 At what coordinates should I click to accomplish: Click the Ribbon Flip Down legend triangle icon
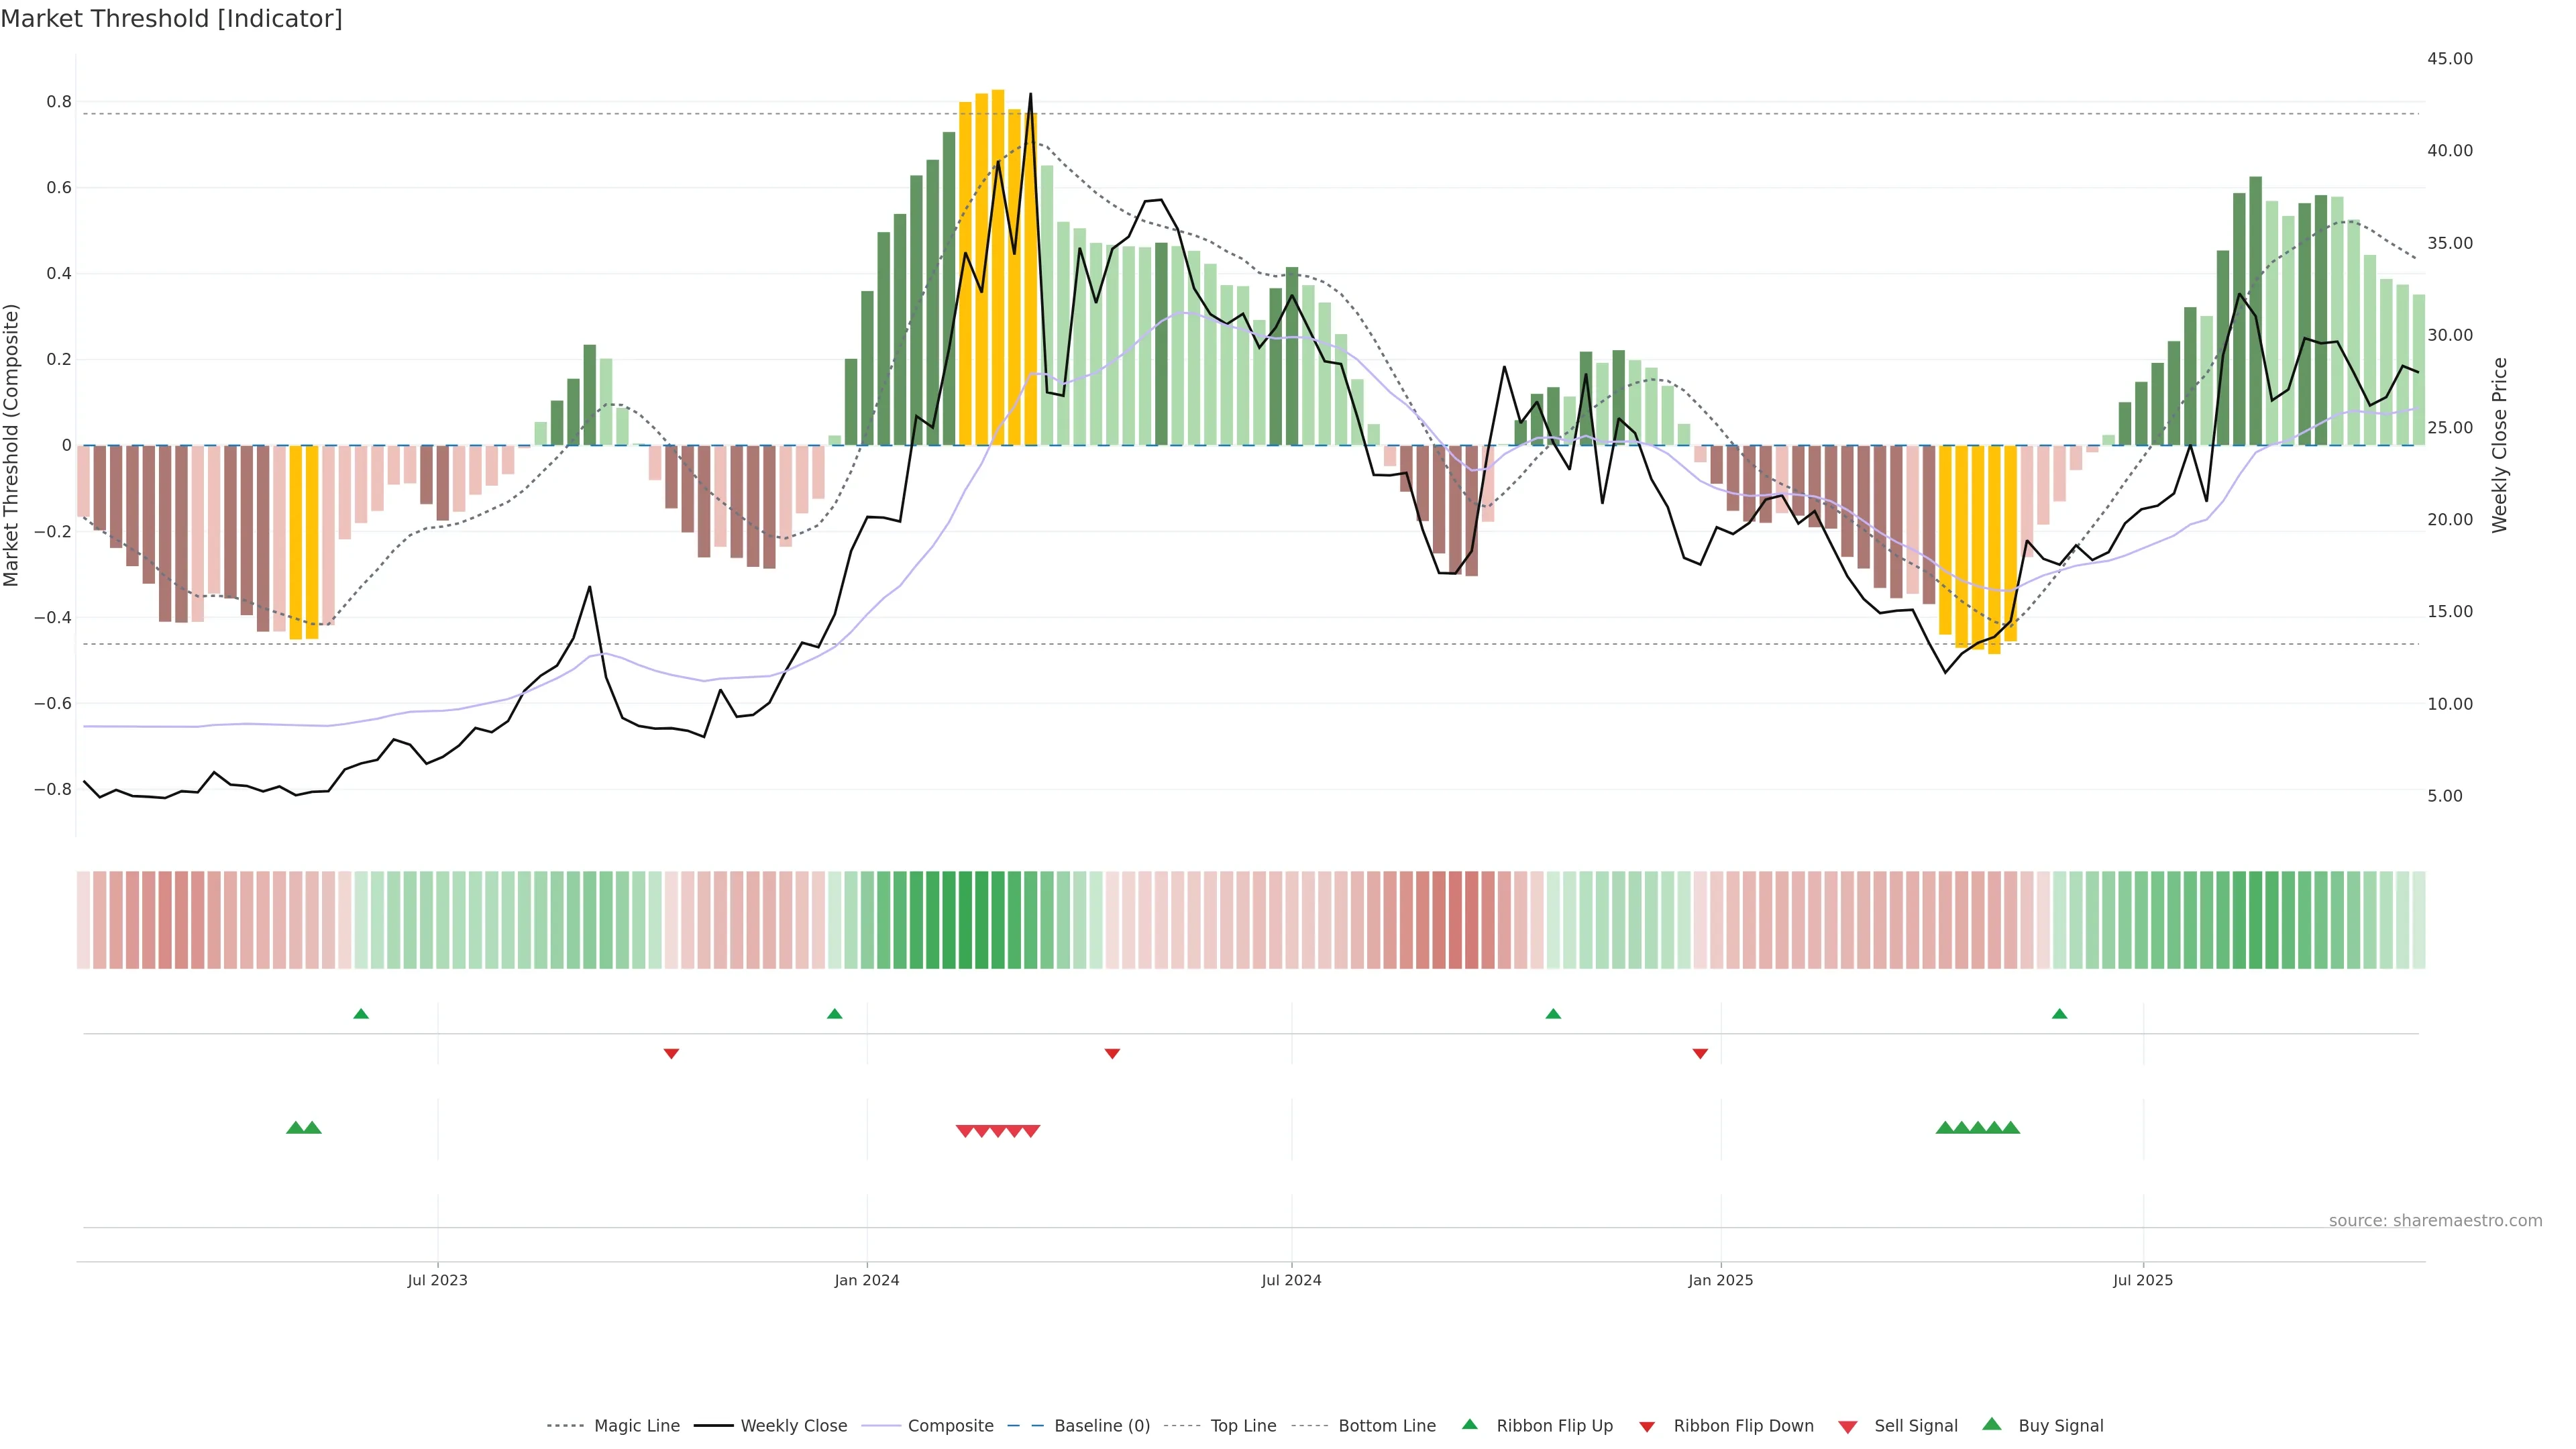click(x=1647, y=1427)
